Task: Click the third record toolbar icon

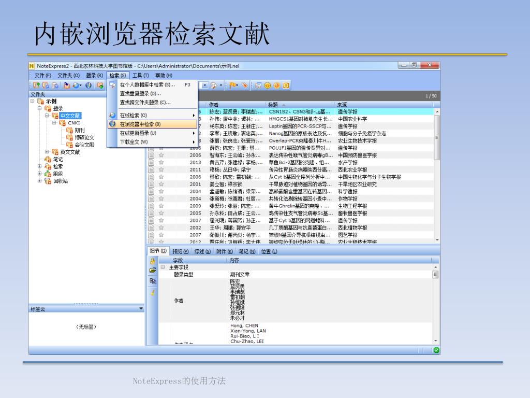Action: click(55, 86)
